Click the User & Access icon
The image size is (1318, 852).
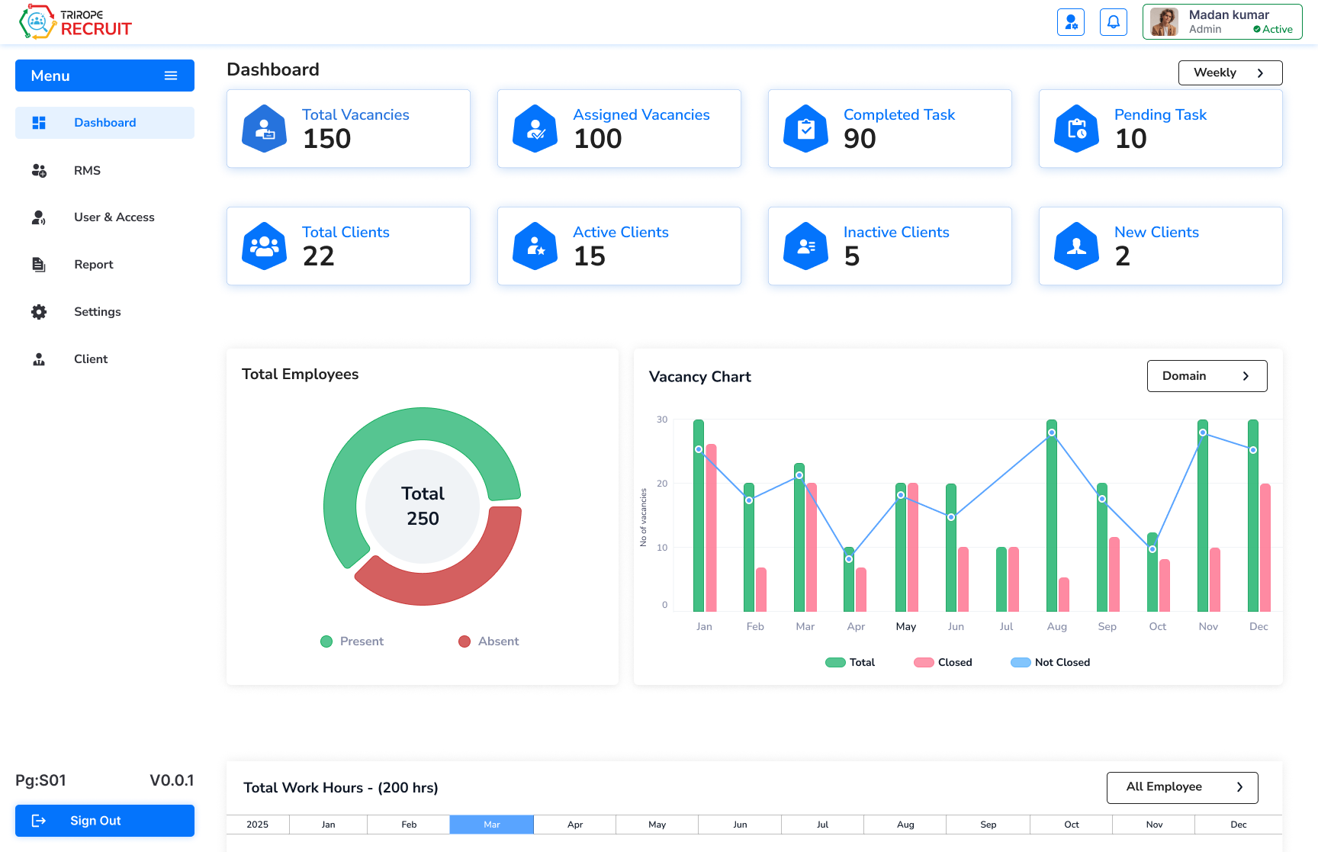click(39, 217)
